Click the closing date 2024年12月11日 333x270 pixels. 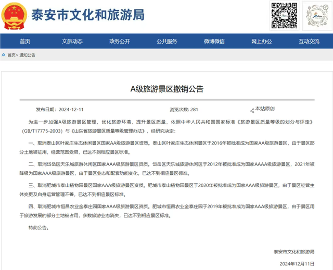(297, 264)
